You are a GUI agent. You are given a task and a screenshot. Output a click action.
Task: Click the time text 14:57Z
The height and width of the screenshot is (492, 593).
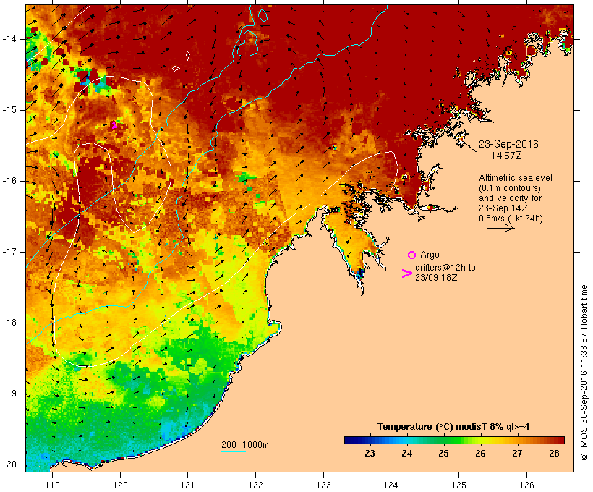click(506, 156)
